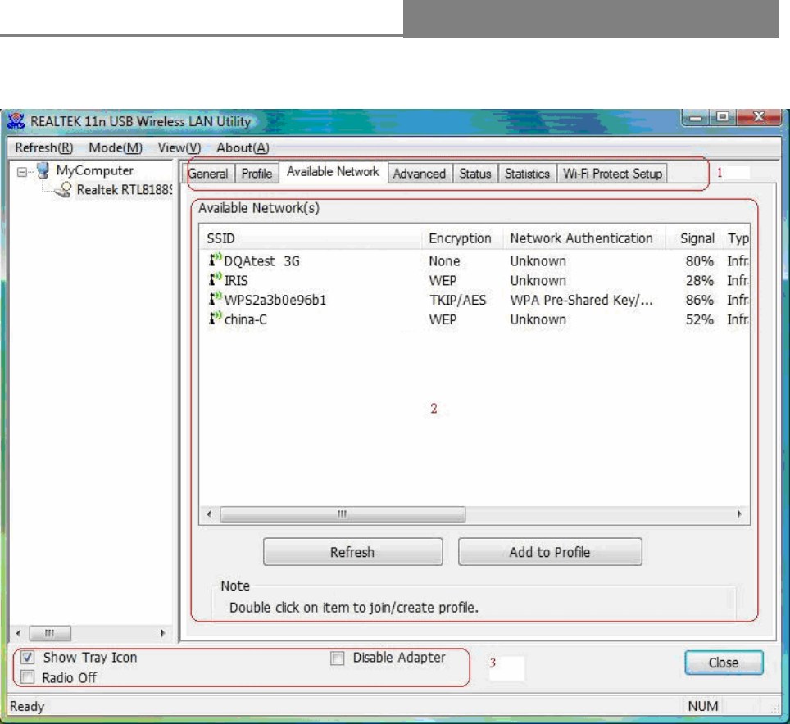
Task: Click the REALTEK utility title bar icon
Action: [16, 121]
